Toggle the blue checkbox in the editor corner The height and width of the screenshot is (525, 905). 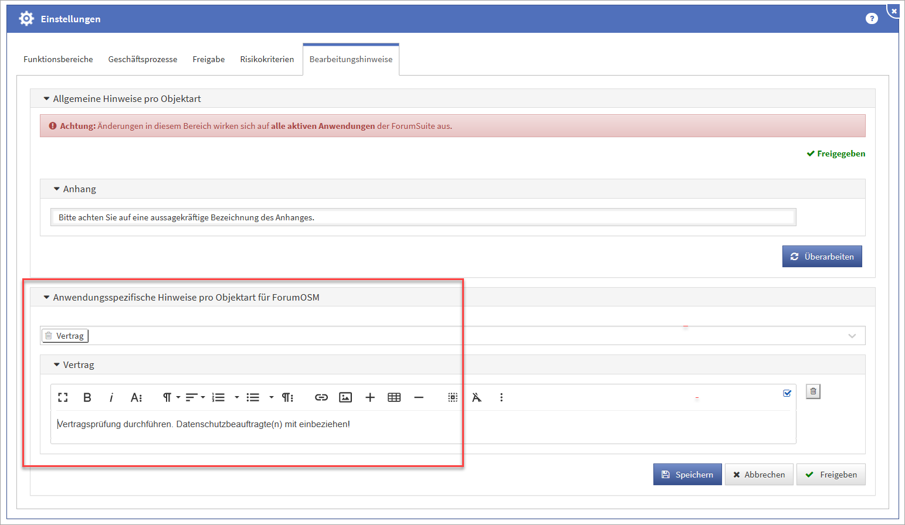point(787,393)
